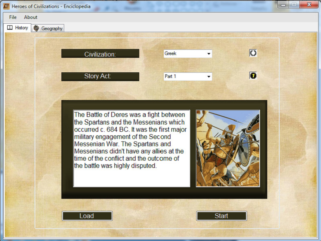Click the globe icon on the Geography tab

36,28
